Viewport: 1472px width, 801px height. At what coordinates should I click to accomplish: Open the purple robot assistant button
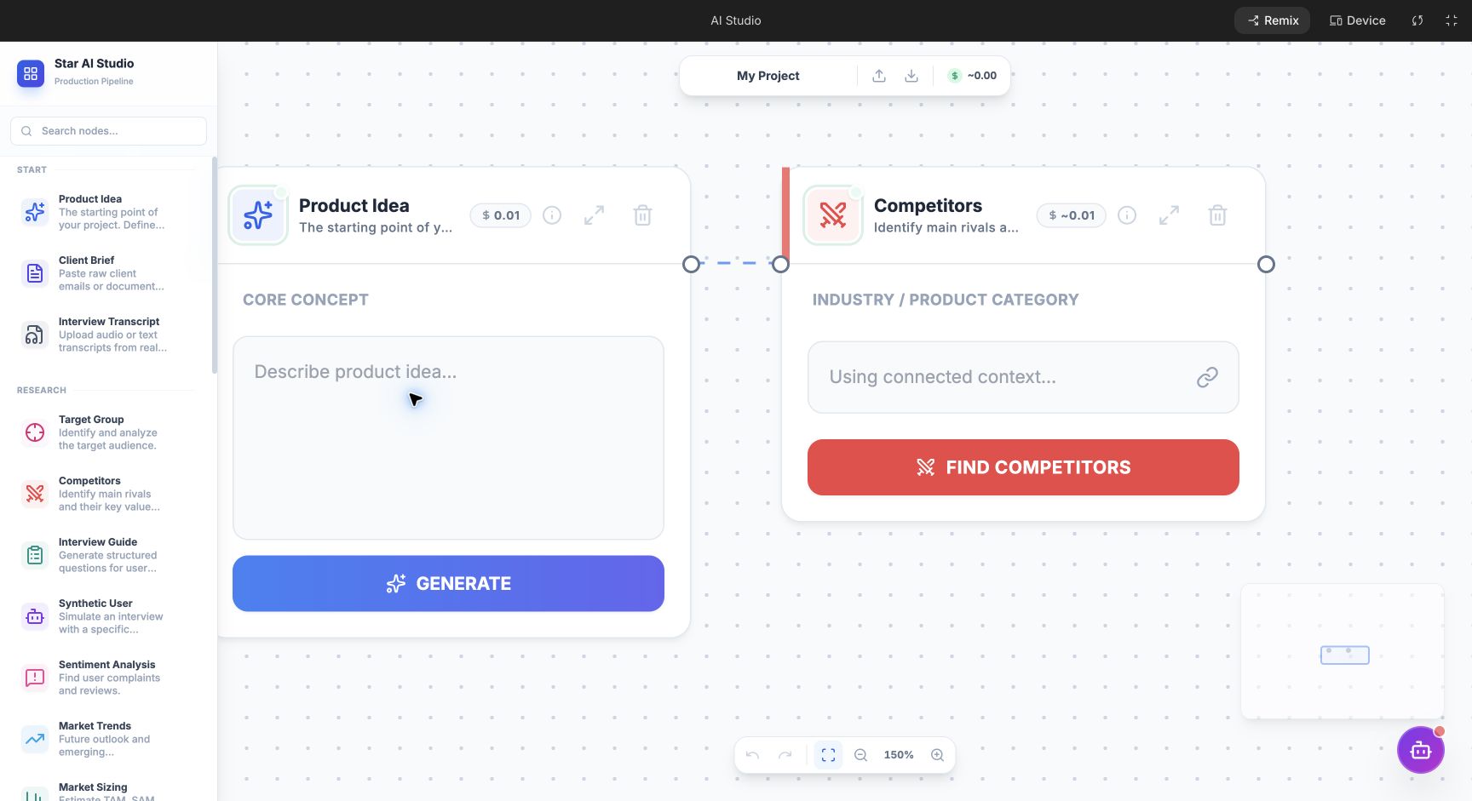point(1420,750)
